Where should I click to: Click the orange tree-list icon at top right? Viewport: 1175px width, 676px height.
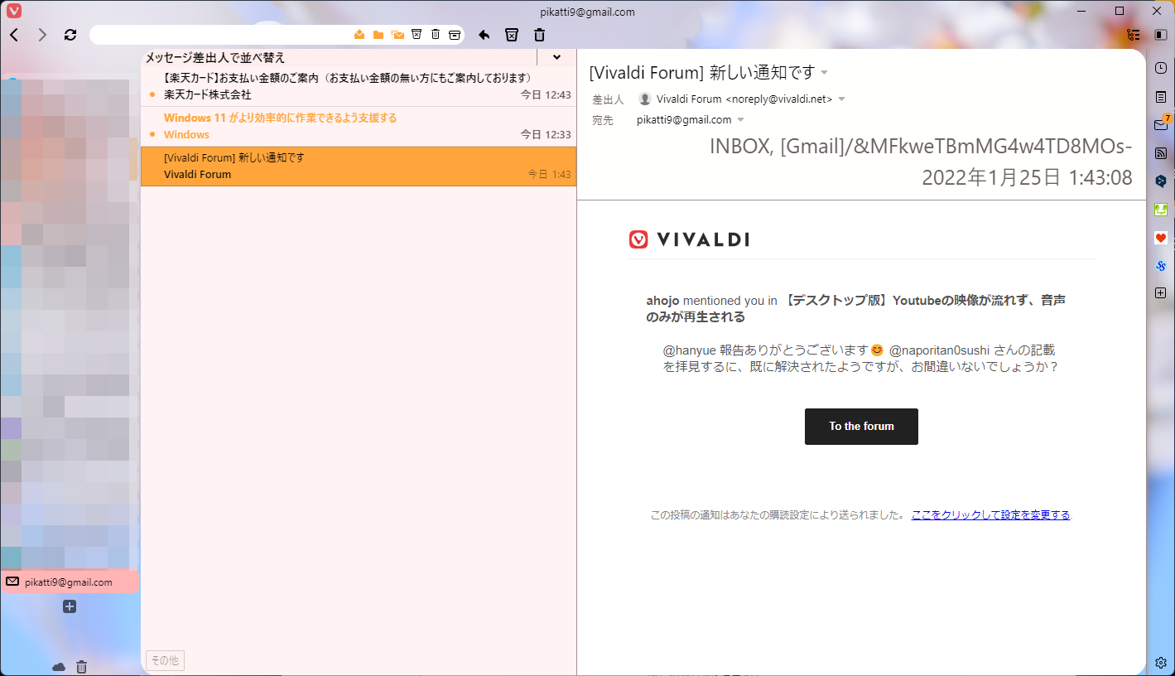click(1134, 35)
